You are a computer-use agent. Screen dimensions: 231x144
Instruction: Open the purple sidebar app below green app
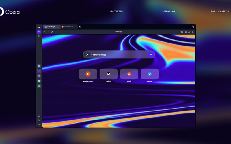click(39, 71)
